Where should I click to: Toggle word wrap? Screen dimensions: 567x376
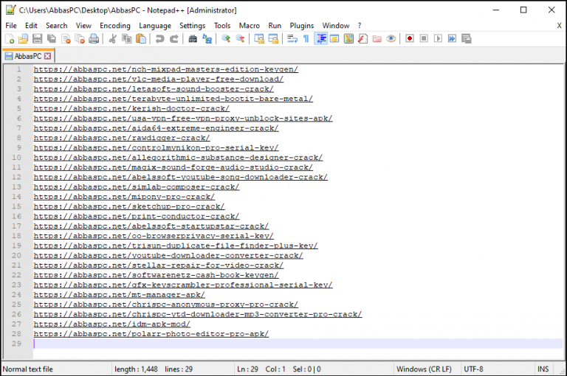coord(292,38)
